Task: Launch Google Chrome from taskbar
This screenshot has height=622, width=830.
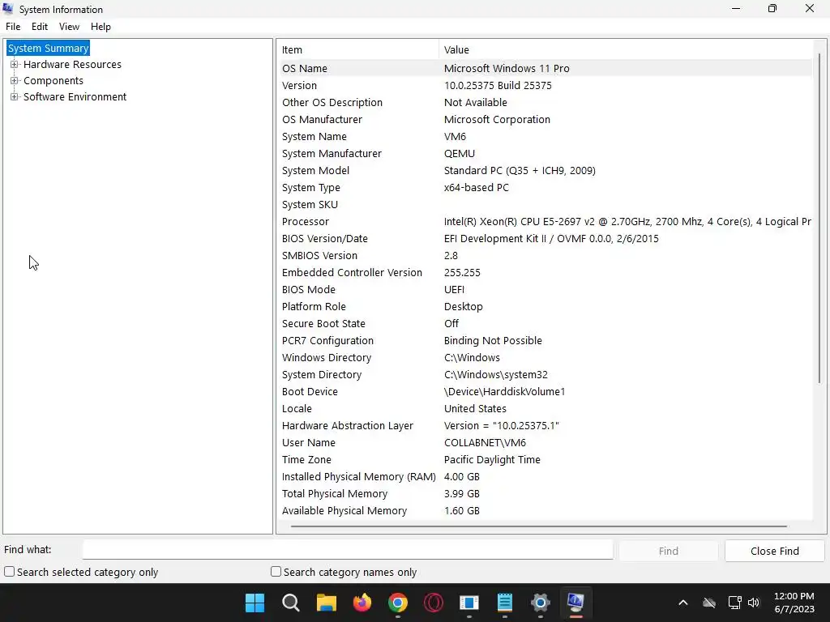Action: pos(397,603)
